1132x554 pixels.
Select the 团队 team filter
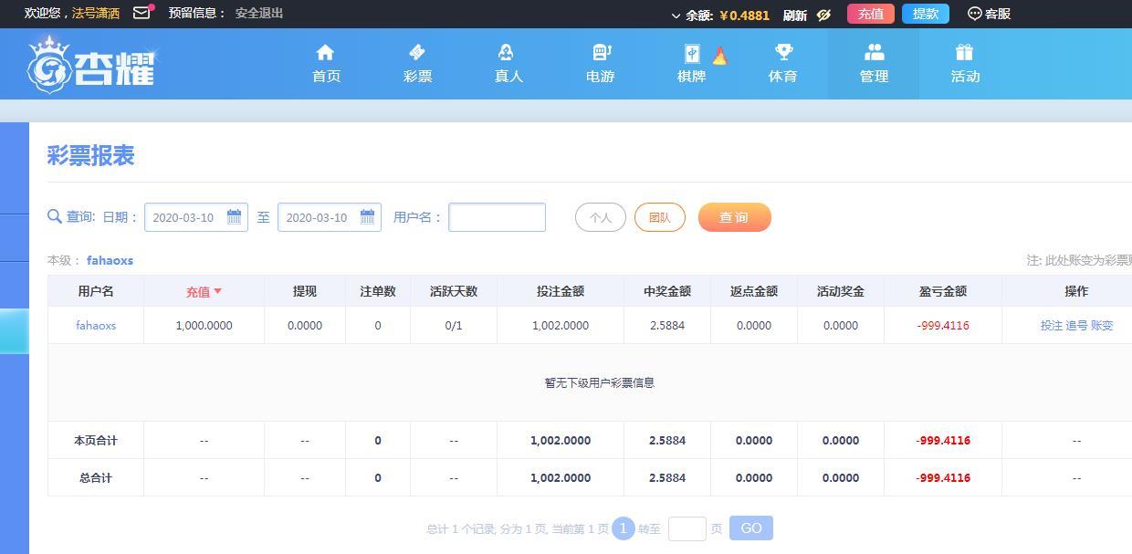pyautogui.click(x=660, y=217)
